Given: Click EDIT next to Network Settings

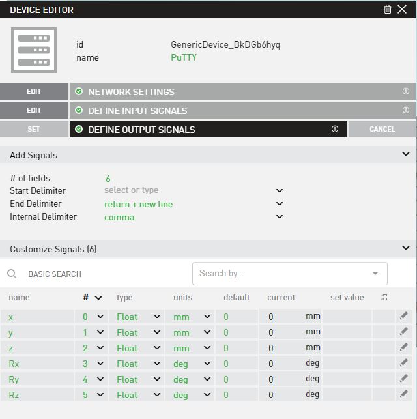Looking at the screenshot, I should [x=34, y=91].
